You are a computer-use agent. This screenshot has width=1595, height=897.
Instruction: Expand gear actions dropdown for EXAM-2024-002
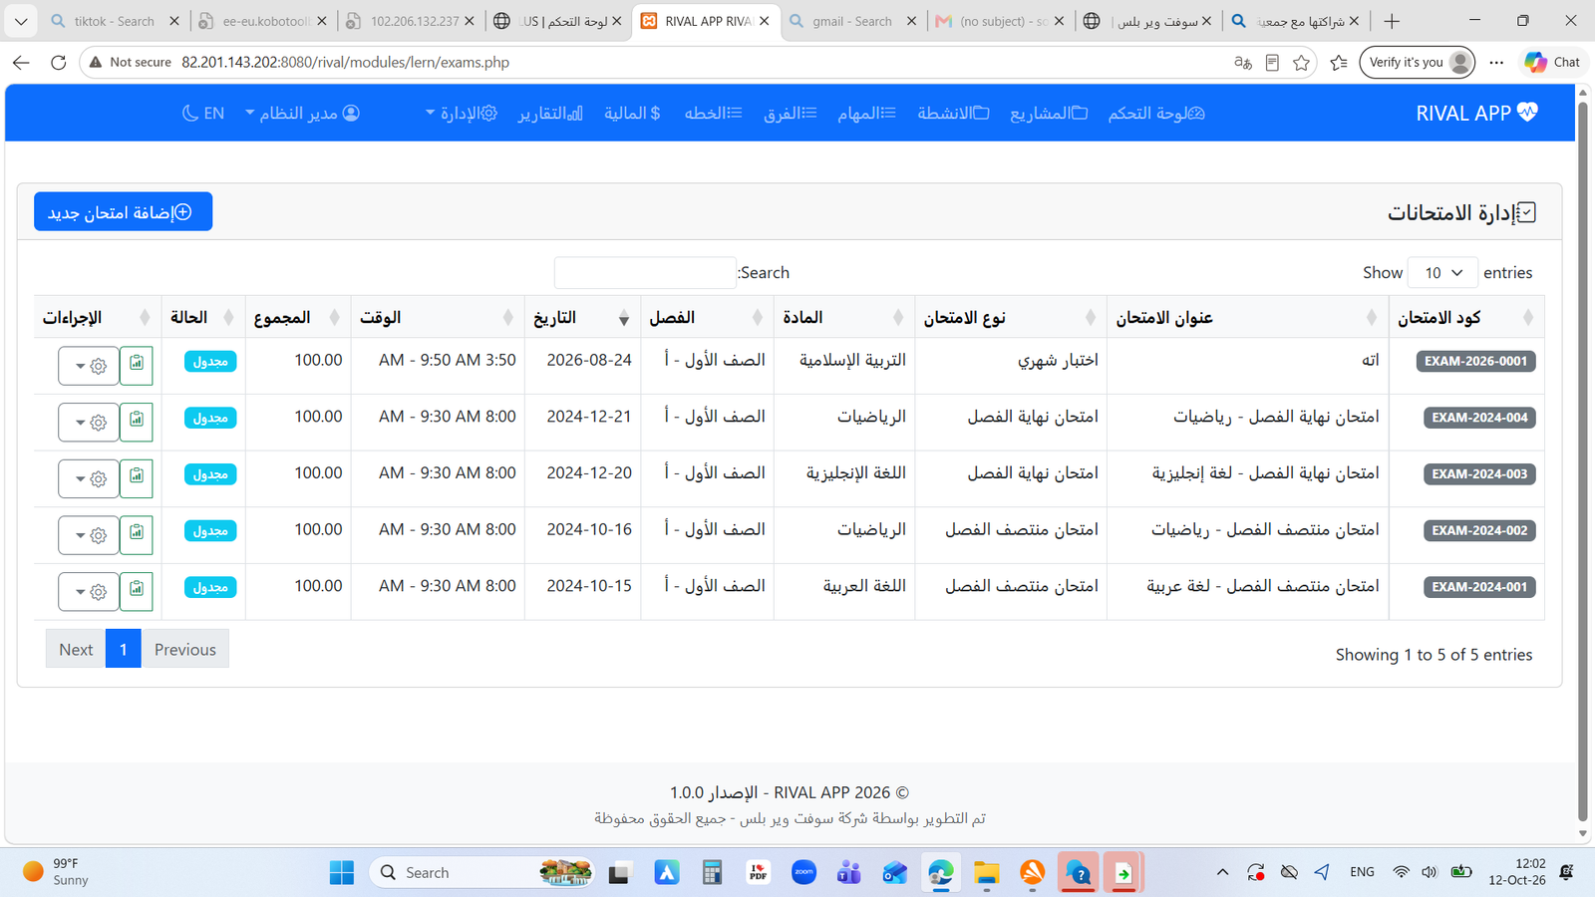(89, 535)
